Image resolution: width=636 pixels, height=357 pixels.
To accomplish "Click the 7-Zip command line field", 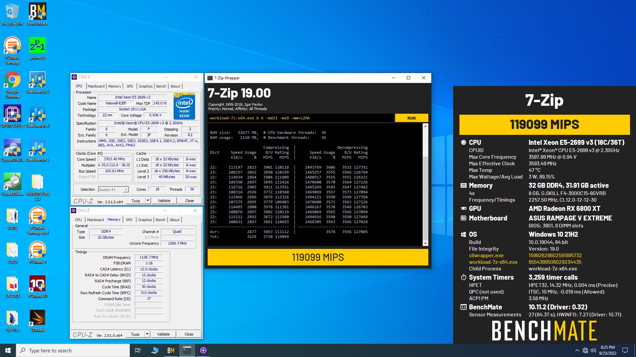I will click(301, 118).
